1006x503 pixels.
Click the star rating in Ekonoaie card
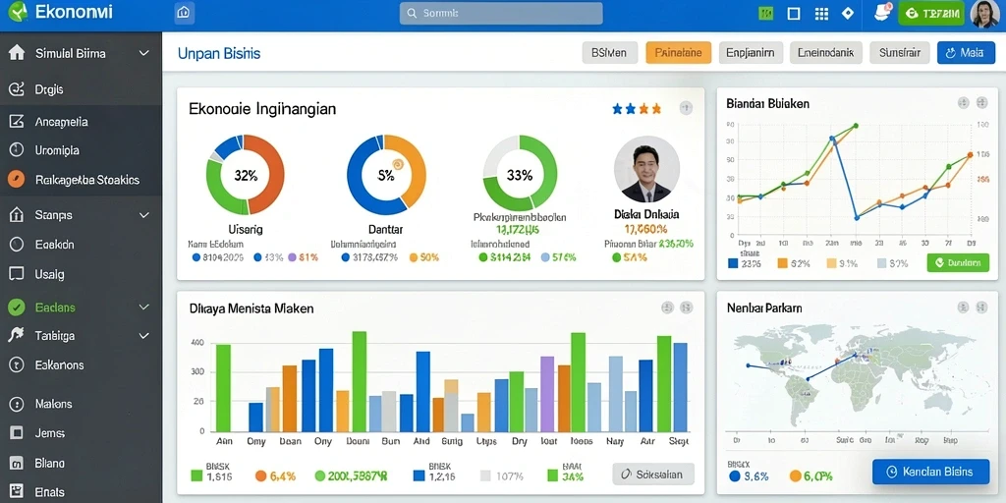(637, 109)
